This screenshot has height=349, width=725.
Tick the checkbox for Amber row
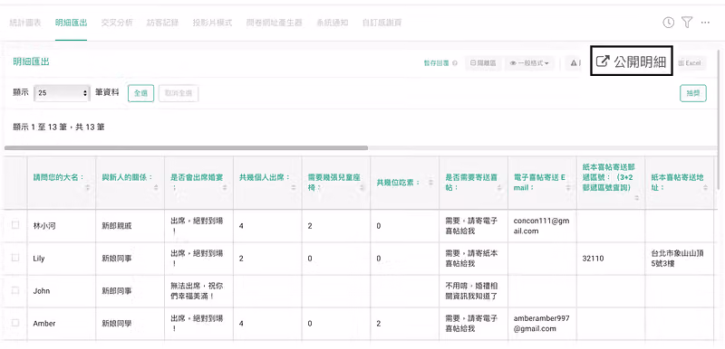15,323
